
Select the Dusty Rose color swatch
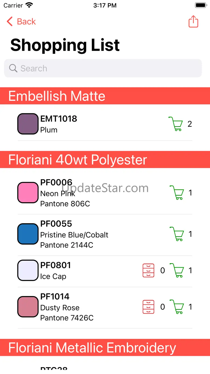pyautogui.click(x=28, y=307)
